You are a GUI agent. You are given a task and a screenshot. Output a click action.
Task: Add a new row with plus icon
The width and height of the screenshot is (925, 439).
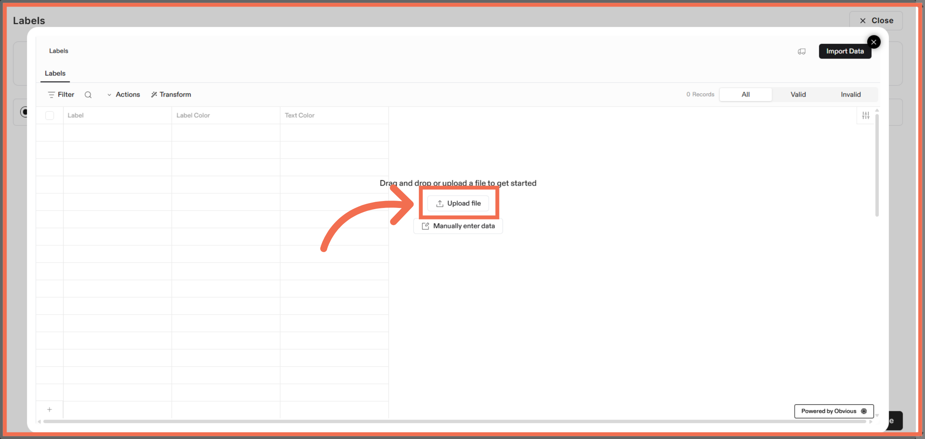pos(49,409)
